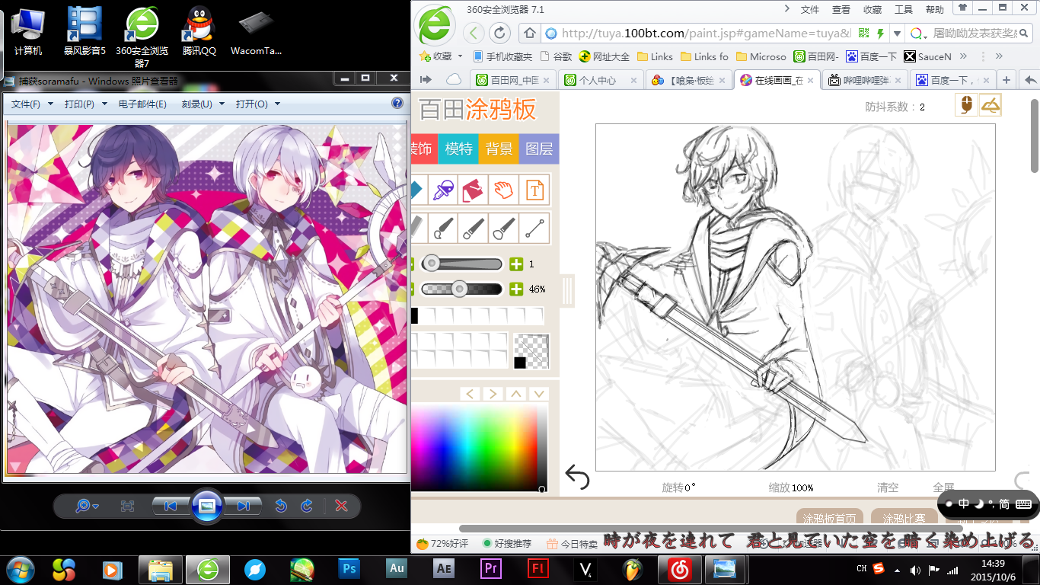
Task: Open the 模特 tab
Action: click(x=458, y=149)
